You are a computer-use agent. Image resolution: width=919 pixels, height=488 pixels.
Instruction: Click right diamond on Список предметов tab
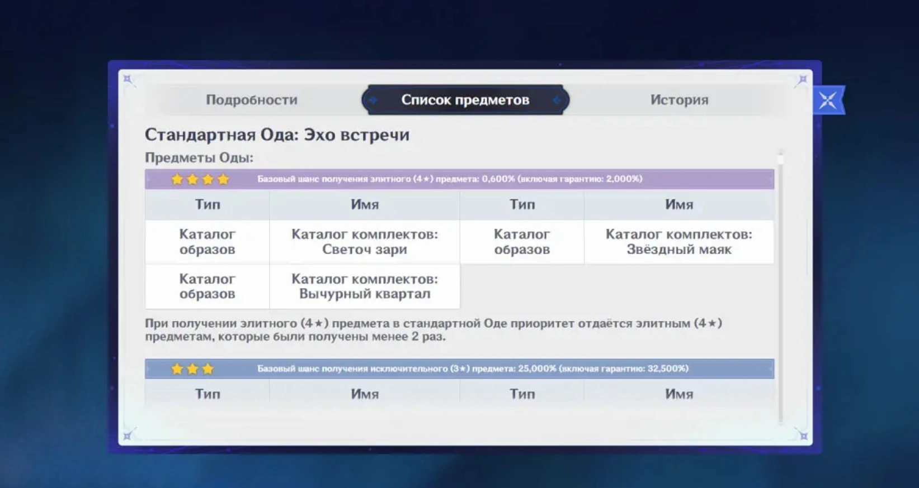pyautogui.click(x=557, y=101)
